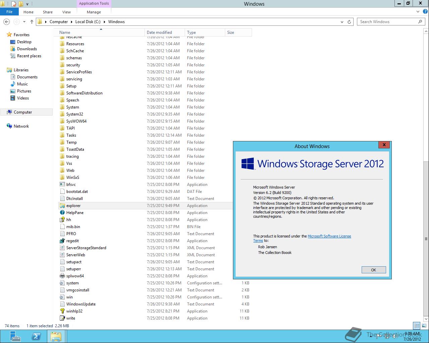Click the System32 folder icon

62,114
